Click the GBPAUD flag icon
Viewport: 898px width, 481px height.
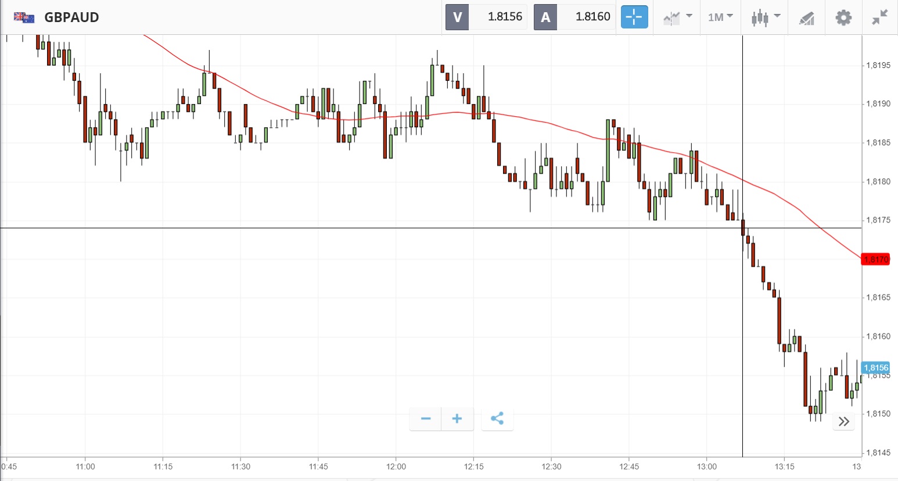click(24, 17)
